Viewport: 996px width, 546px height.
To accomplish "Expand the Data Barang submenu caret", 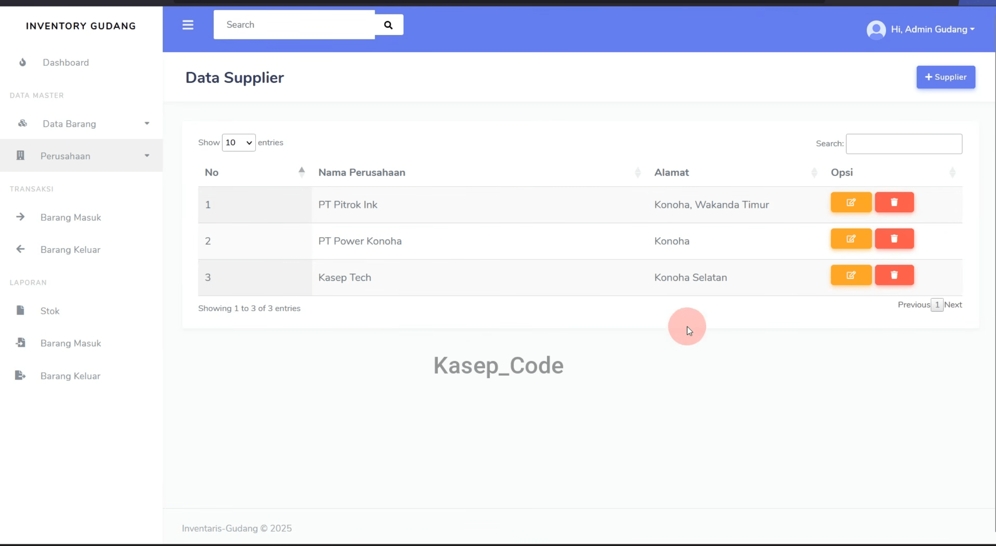I will tap(147, 123).
